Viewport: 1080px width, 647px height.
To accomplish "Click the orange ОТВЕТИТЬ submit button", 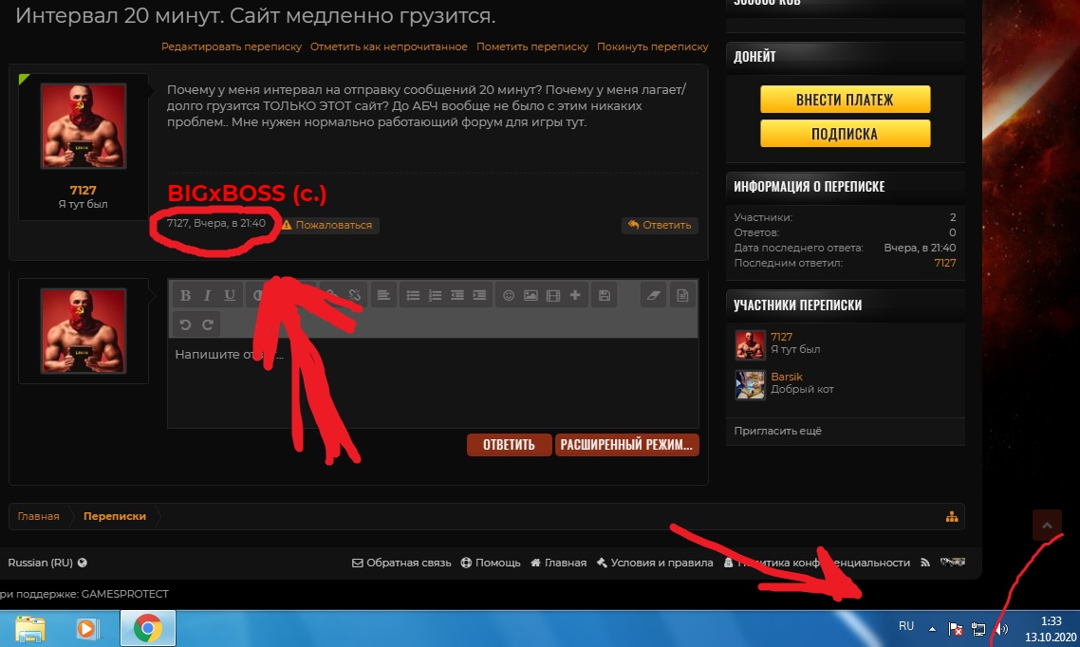I will coord(509,445).
